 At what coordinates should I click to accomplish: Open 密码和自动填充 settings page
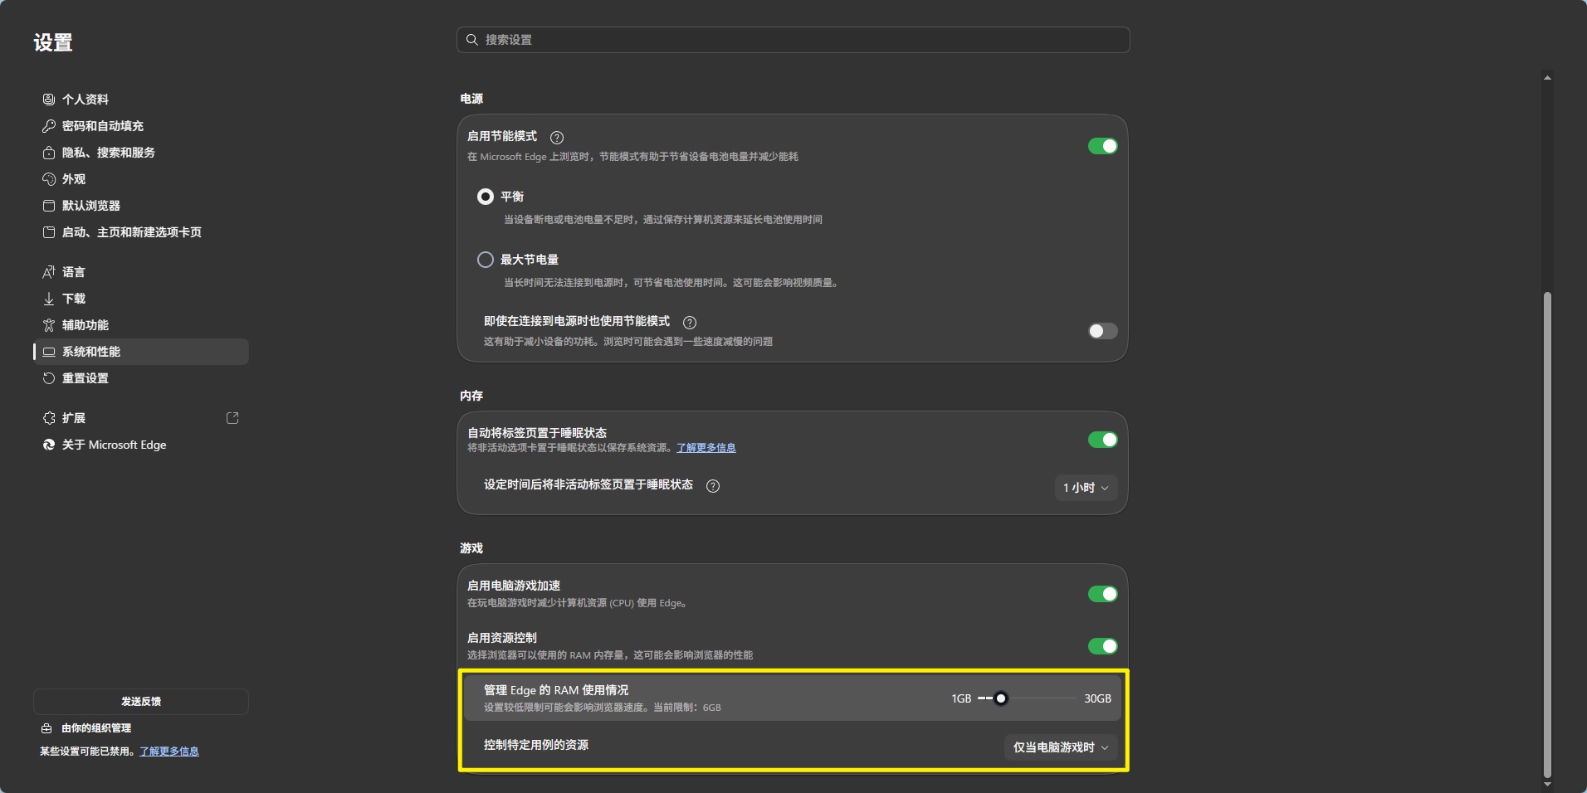point(141,126)
